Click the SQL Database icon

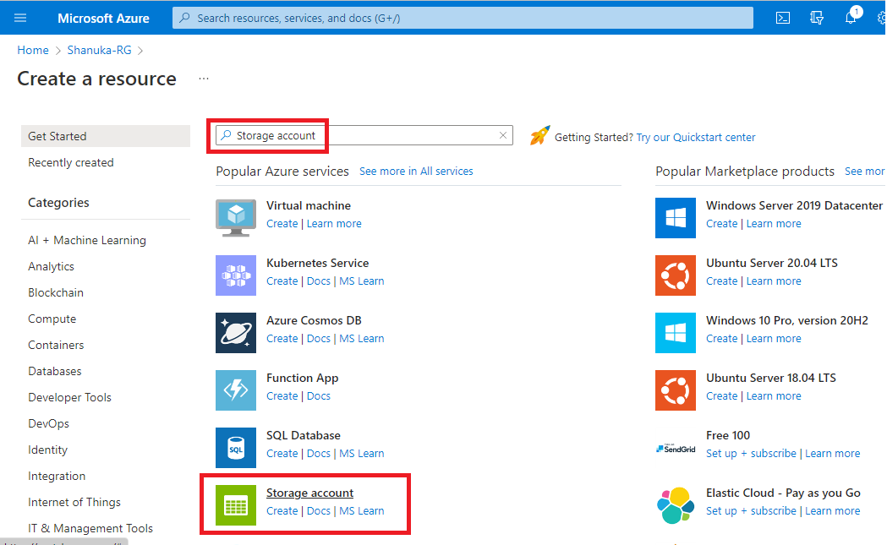(x=236, y=448)
